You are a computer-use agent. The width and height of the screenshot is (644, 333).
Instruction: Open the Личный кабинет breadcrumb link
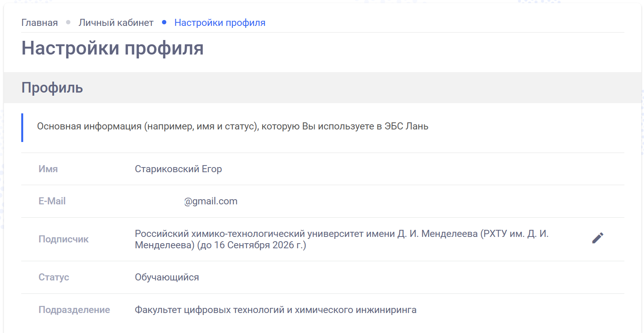116,23
